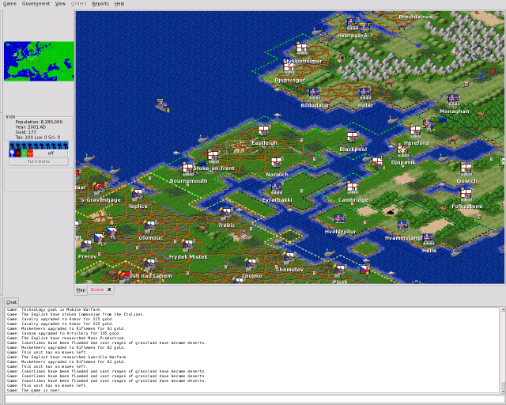
Task: Open the city of Monaghan
Action: [454, 100]
